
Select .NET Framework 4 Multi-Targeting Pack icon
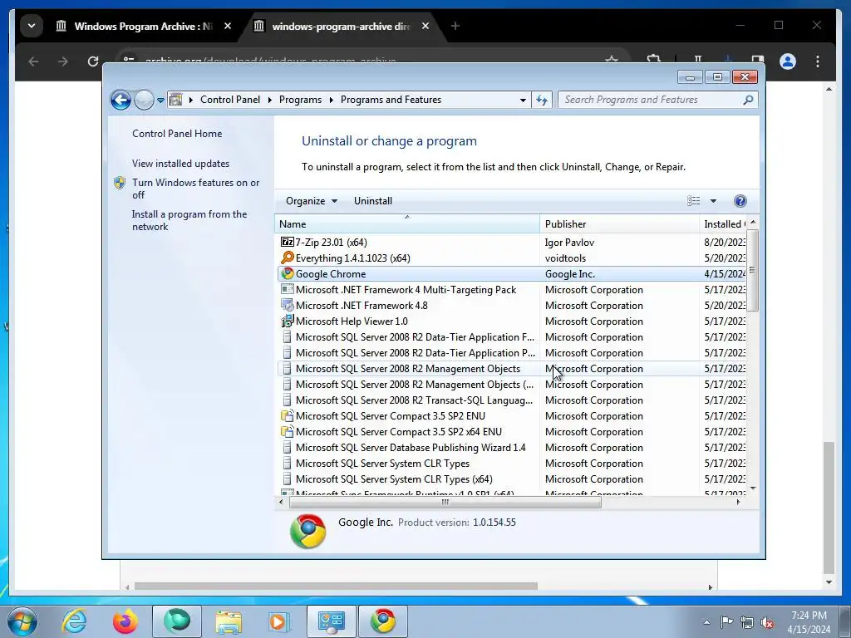(x=287, y=289)
